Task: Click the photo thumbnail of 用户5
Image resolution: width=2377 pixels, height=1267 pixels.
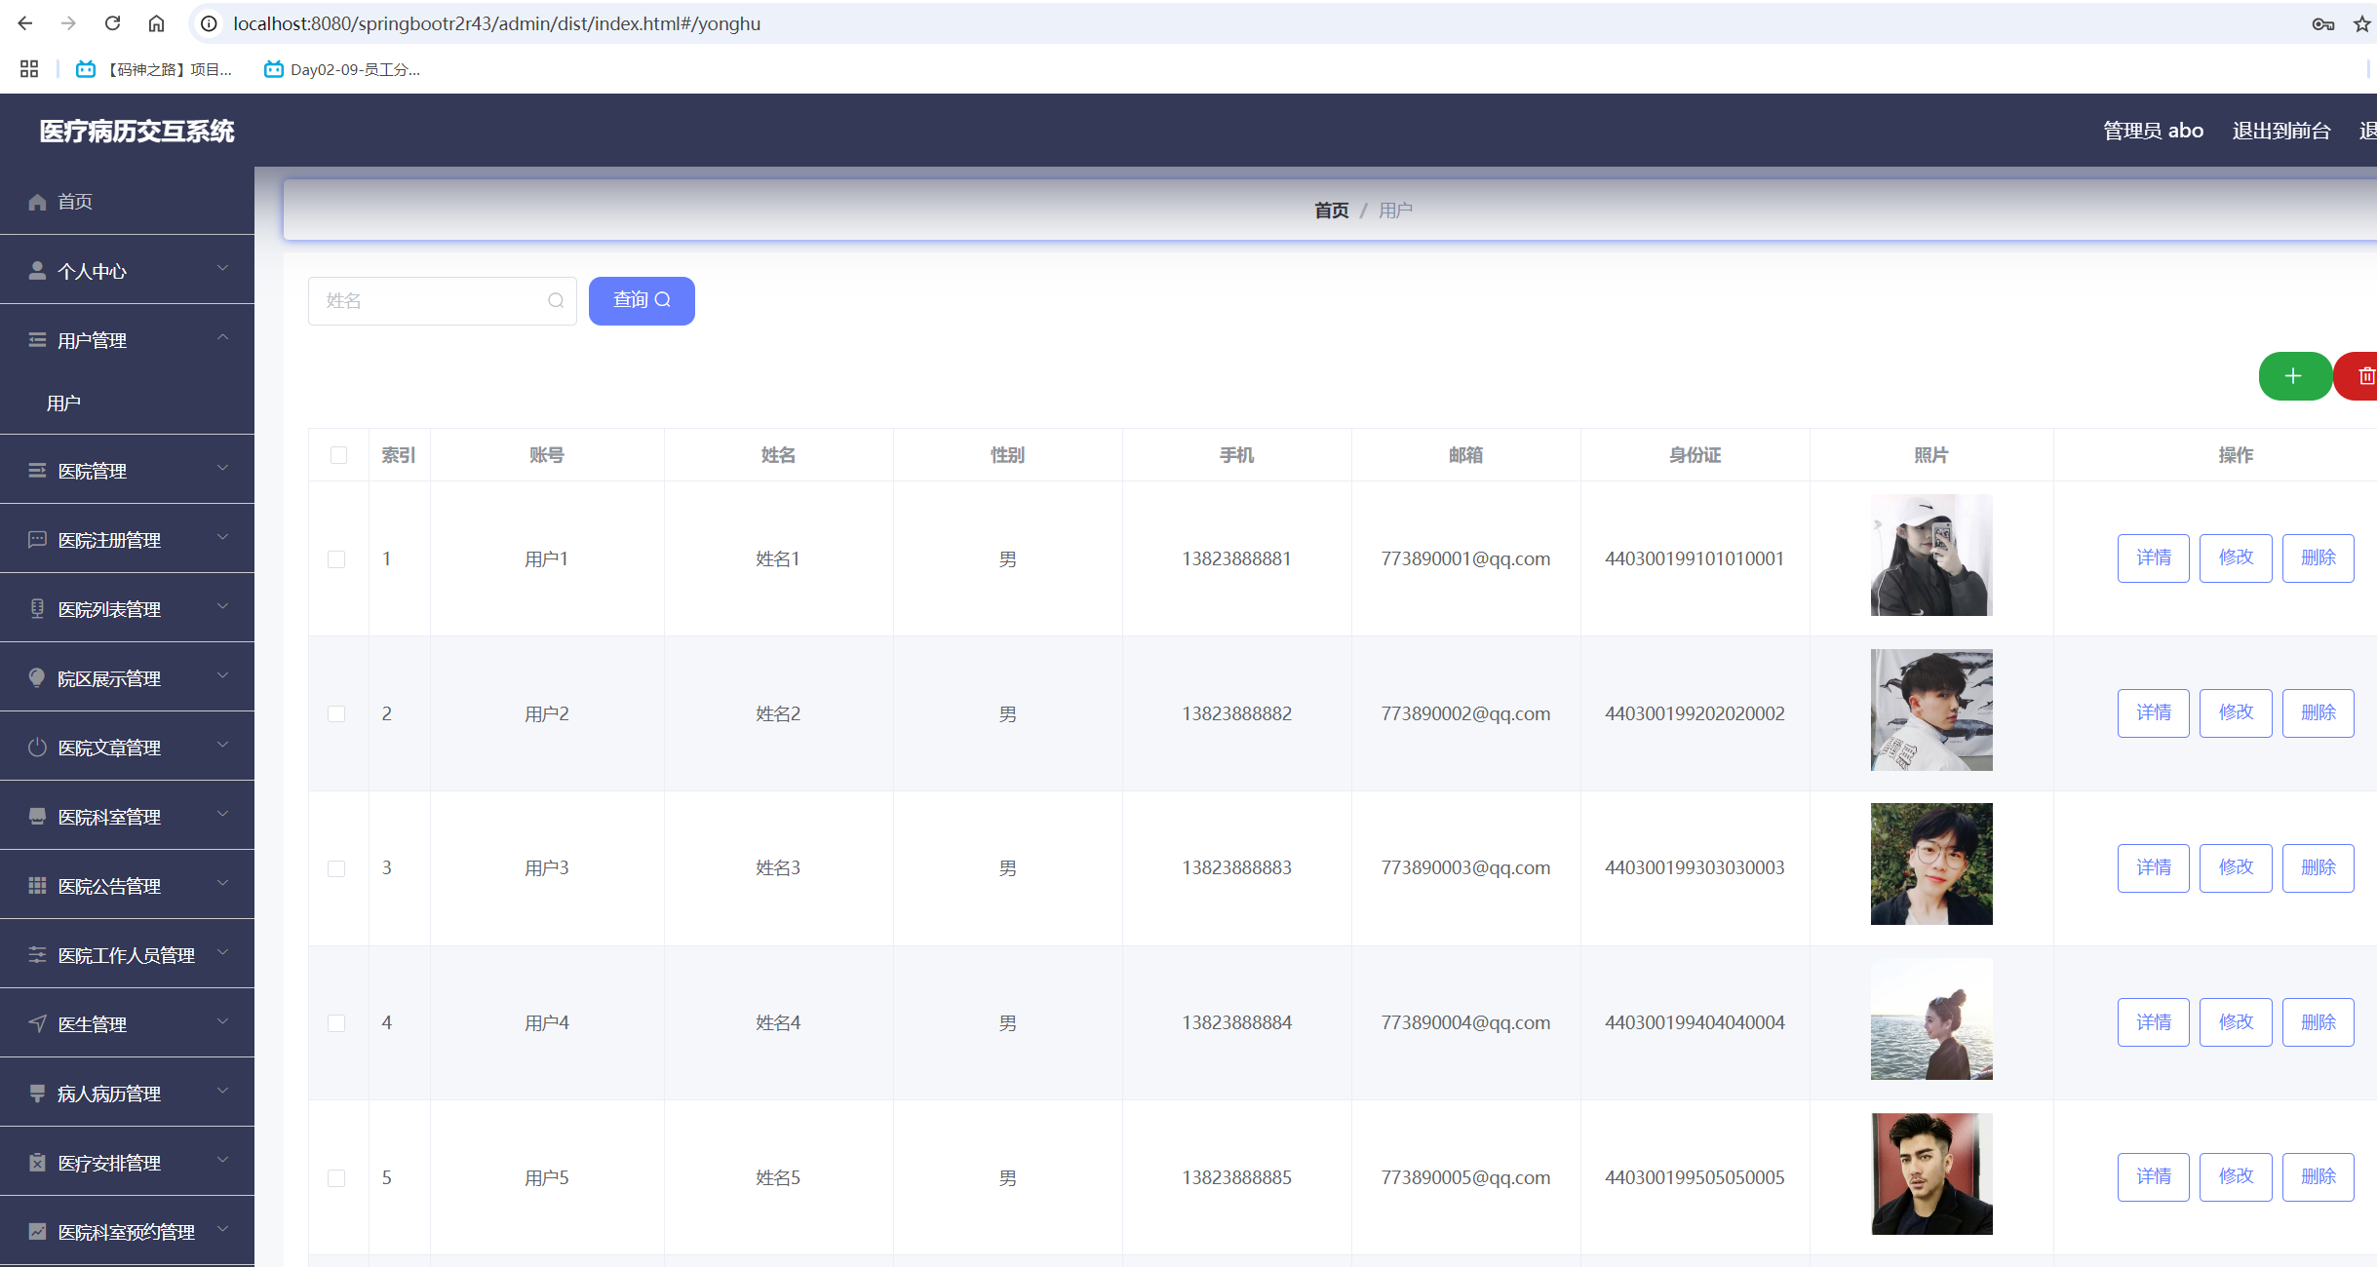Action: click(x=1930, y=1173)
